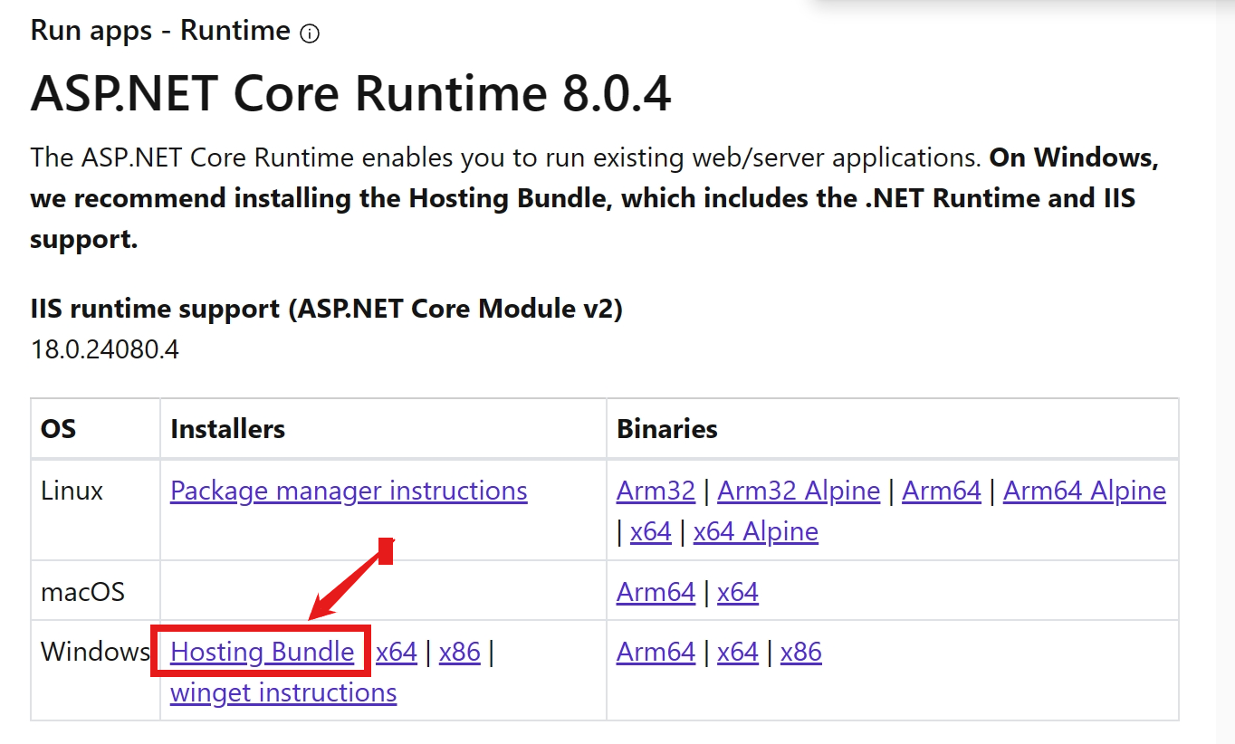This screenshot has width=1235, height=744.
Task: Download the Windows Arm64 binary
Action: (x=656, y=651)
